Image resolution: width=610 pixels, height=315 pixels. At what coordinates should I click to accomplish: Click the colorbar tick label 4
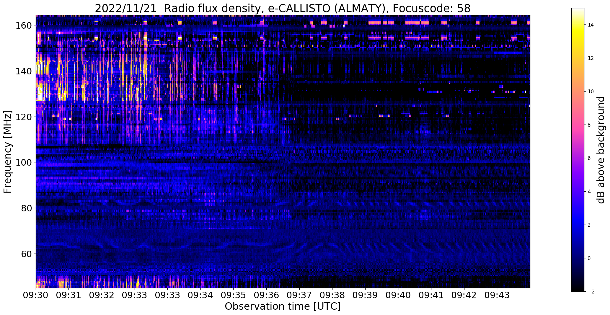pyautogui.click(x=589, y=192)
